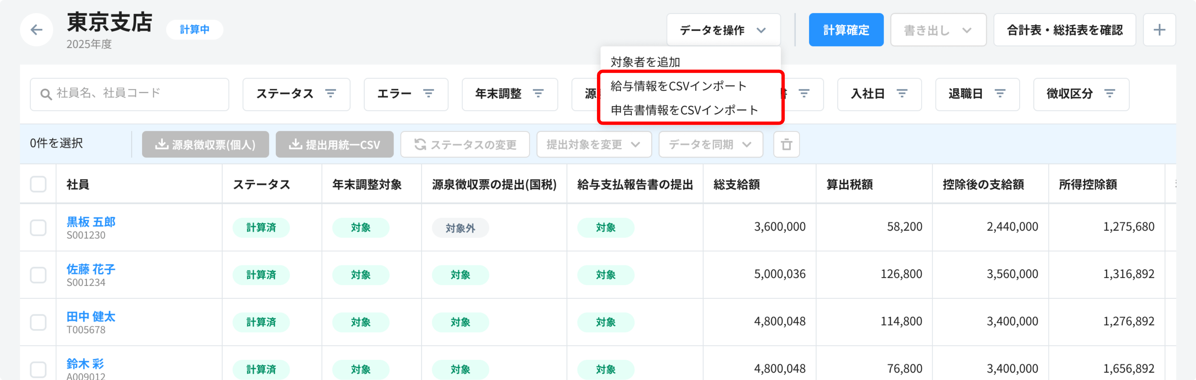The width and height of the screenshot is (1196, 380).
Task: Check the row for 田中 健太
Action: click(38, 322)
